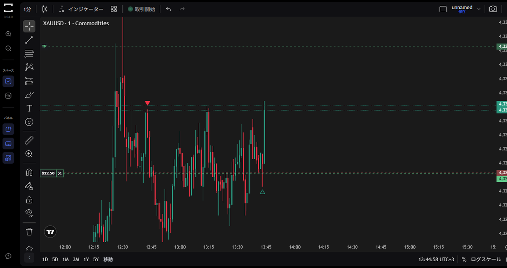507x268 pixels.
Task: Close the $22.50 position with X
Action: (60, 173)
